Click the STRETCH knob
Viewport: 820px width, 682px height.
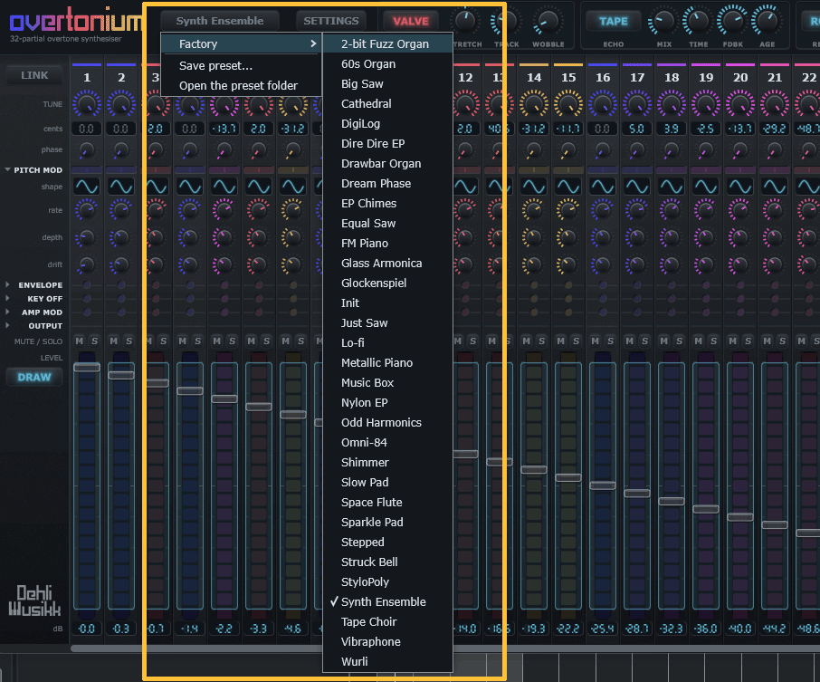pos(465,21)
